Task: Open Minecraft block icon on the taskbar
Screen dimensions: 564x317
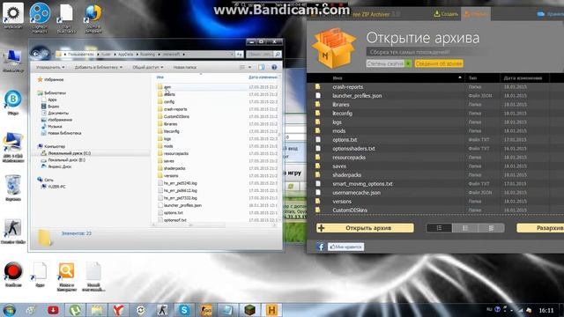Action: [x=249, y=310]
